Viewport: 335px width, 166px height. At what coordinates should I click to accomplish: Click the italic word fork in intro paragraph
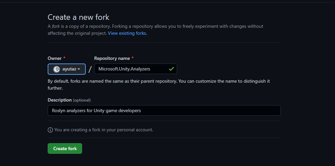point(56,26)
